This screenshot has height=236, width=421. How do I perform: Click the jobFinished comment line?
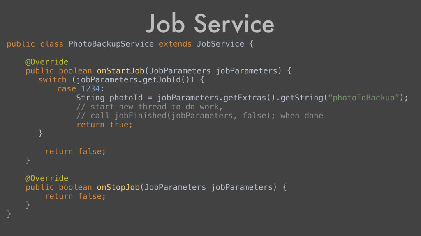click(x=200, y=116)
